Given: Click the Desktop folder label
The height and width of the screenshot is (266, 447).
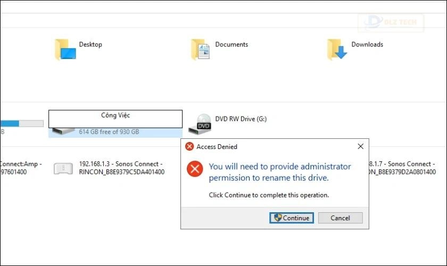Looking at the screenshot, I should point(90,45).
